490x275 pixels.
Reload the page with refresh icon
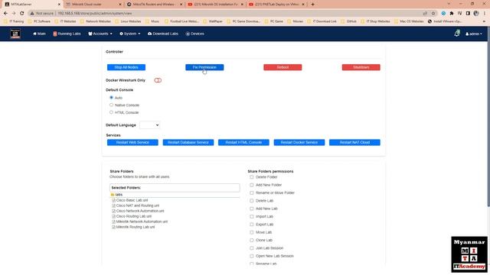[x=22, y=14]
